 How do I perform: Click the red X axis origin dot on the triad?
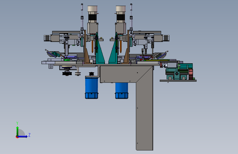click(17, 137)
